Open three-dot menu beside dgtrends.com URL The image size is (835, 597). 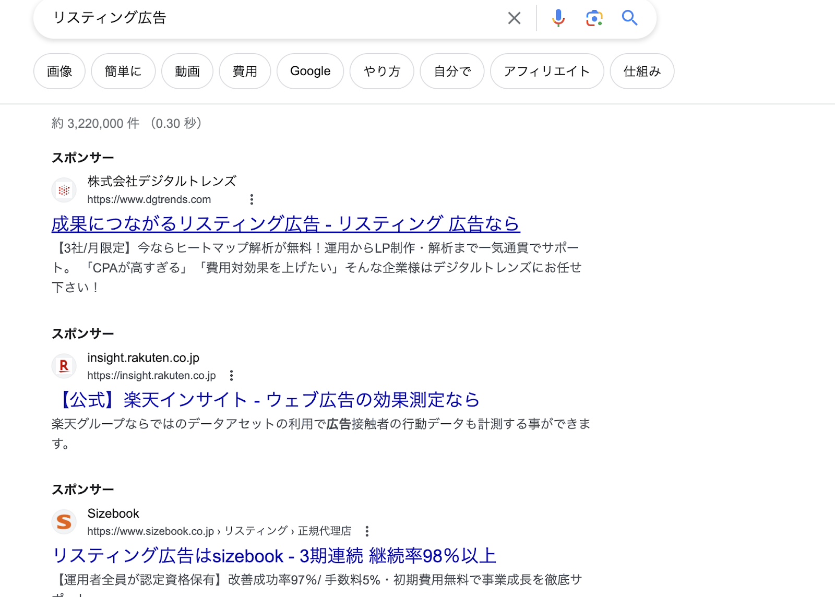pyautogui.click(x=252, y=199)
